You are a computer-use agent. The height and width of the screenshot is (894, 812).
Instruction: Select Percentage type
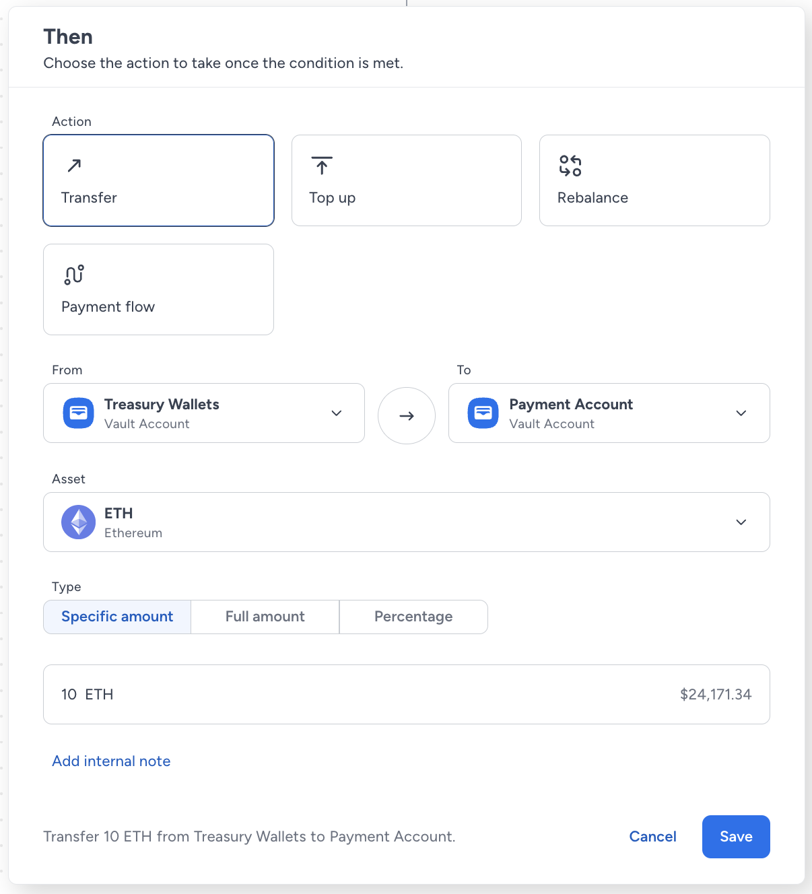pos(413,617)
